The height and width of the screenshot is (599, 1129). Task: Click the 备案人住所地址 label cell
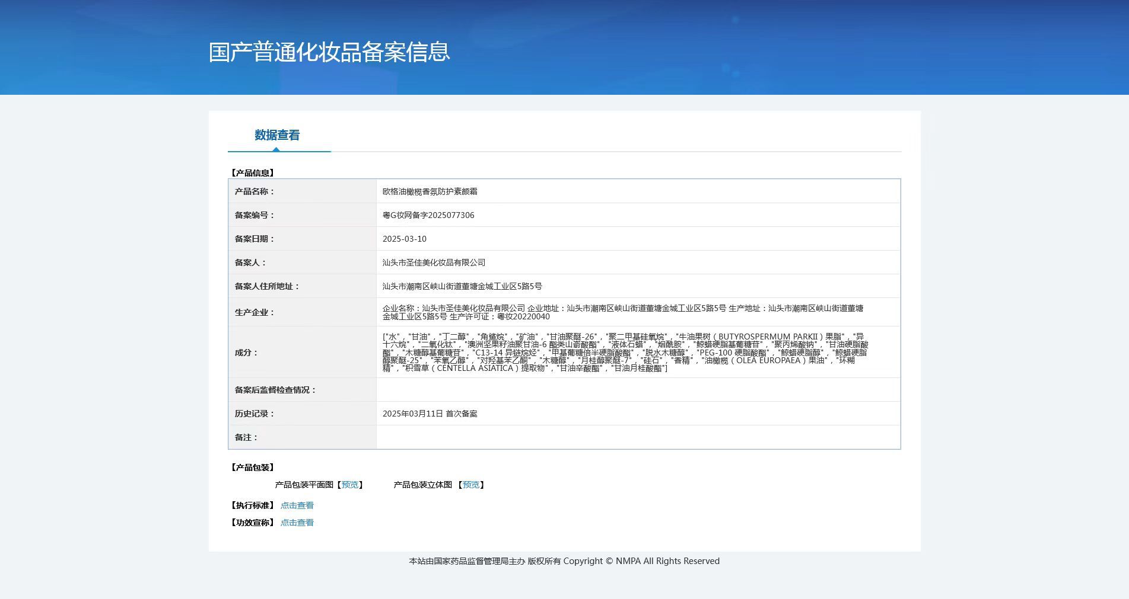point(303,286)
